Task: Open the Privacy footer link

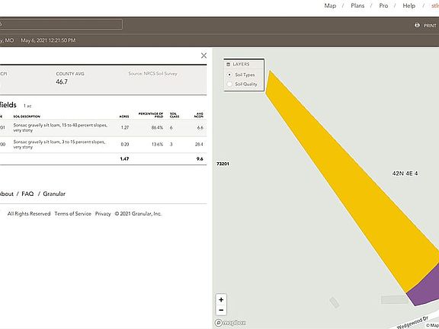Action: (103, 213)
